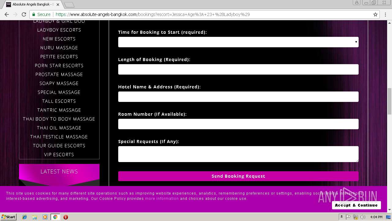Screen dimensions: 392x221
Task: View site security padlock info
Action: point(34,14)
